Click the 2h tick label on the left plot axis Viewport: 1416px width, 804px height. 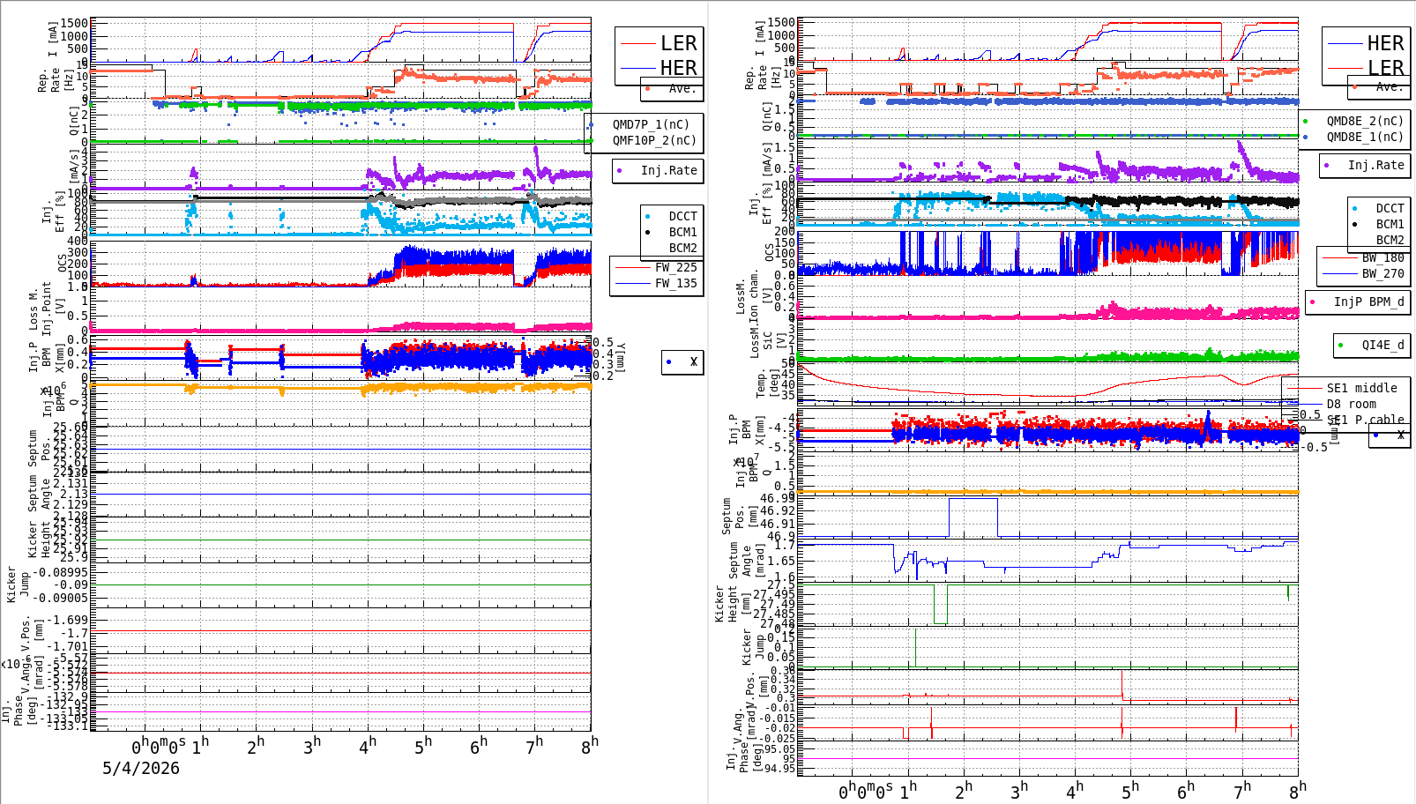(x=256, y=746)
